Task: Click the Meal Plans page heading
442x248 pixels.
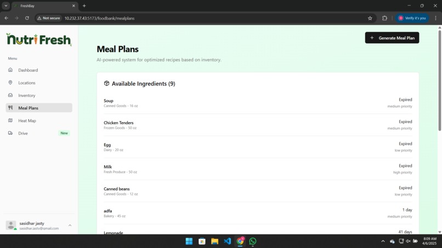Action: [x=117, y=49]
